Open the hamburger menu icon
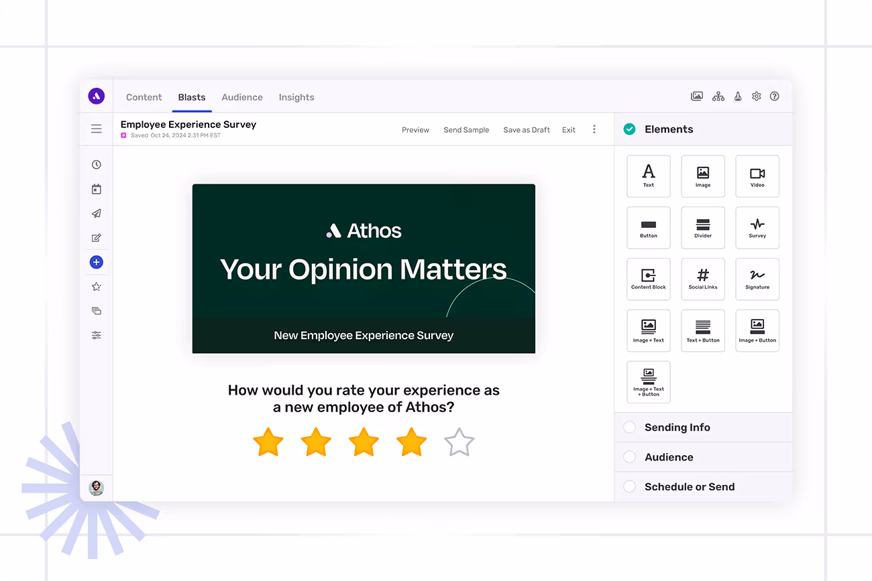872x581 pixels. (97, 129)
